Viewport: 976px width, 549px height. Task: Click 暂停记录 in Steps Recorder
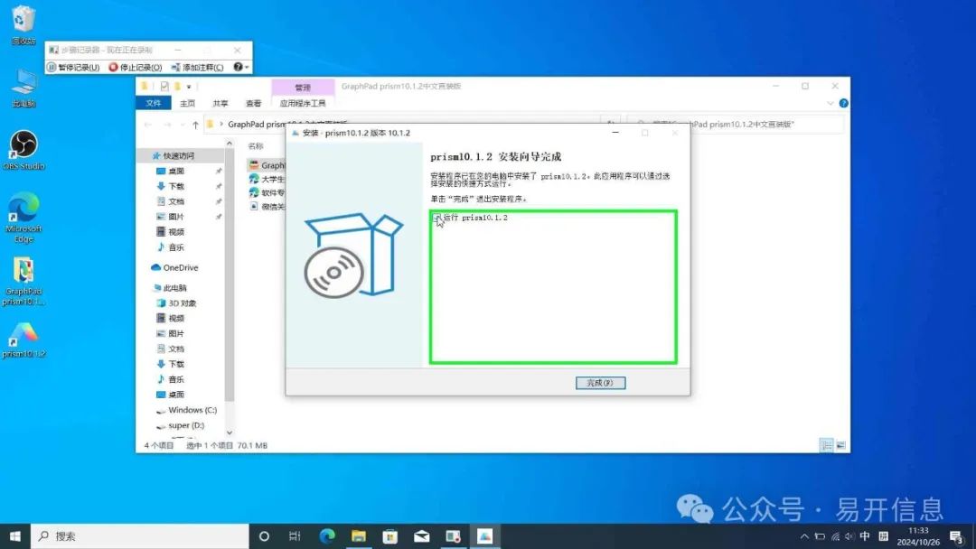73,67
